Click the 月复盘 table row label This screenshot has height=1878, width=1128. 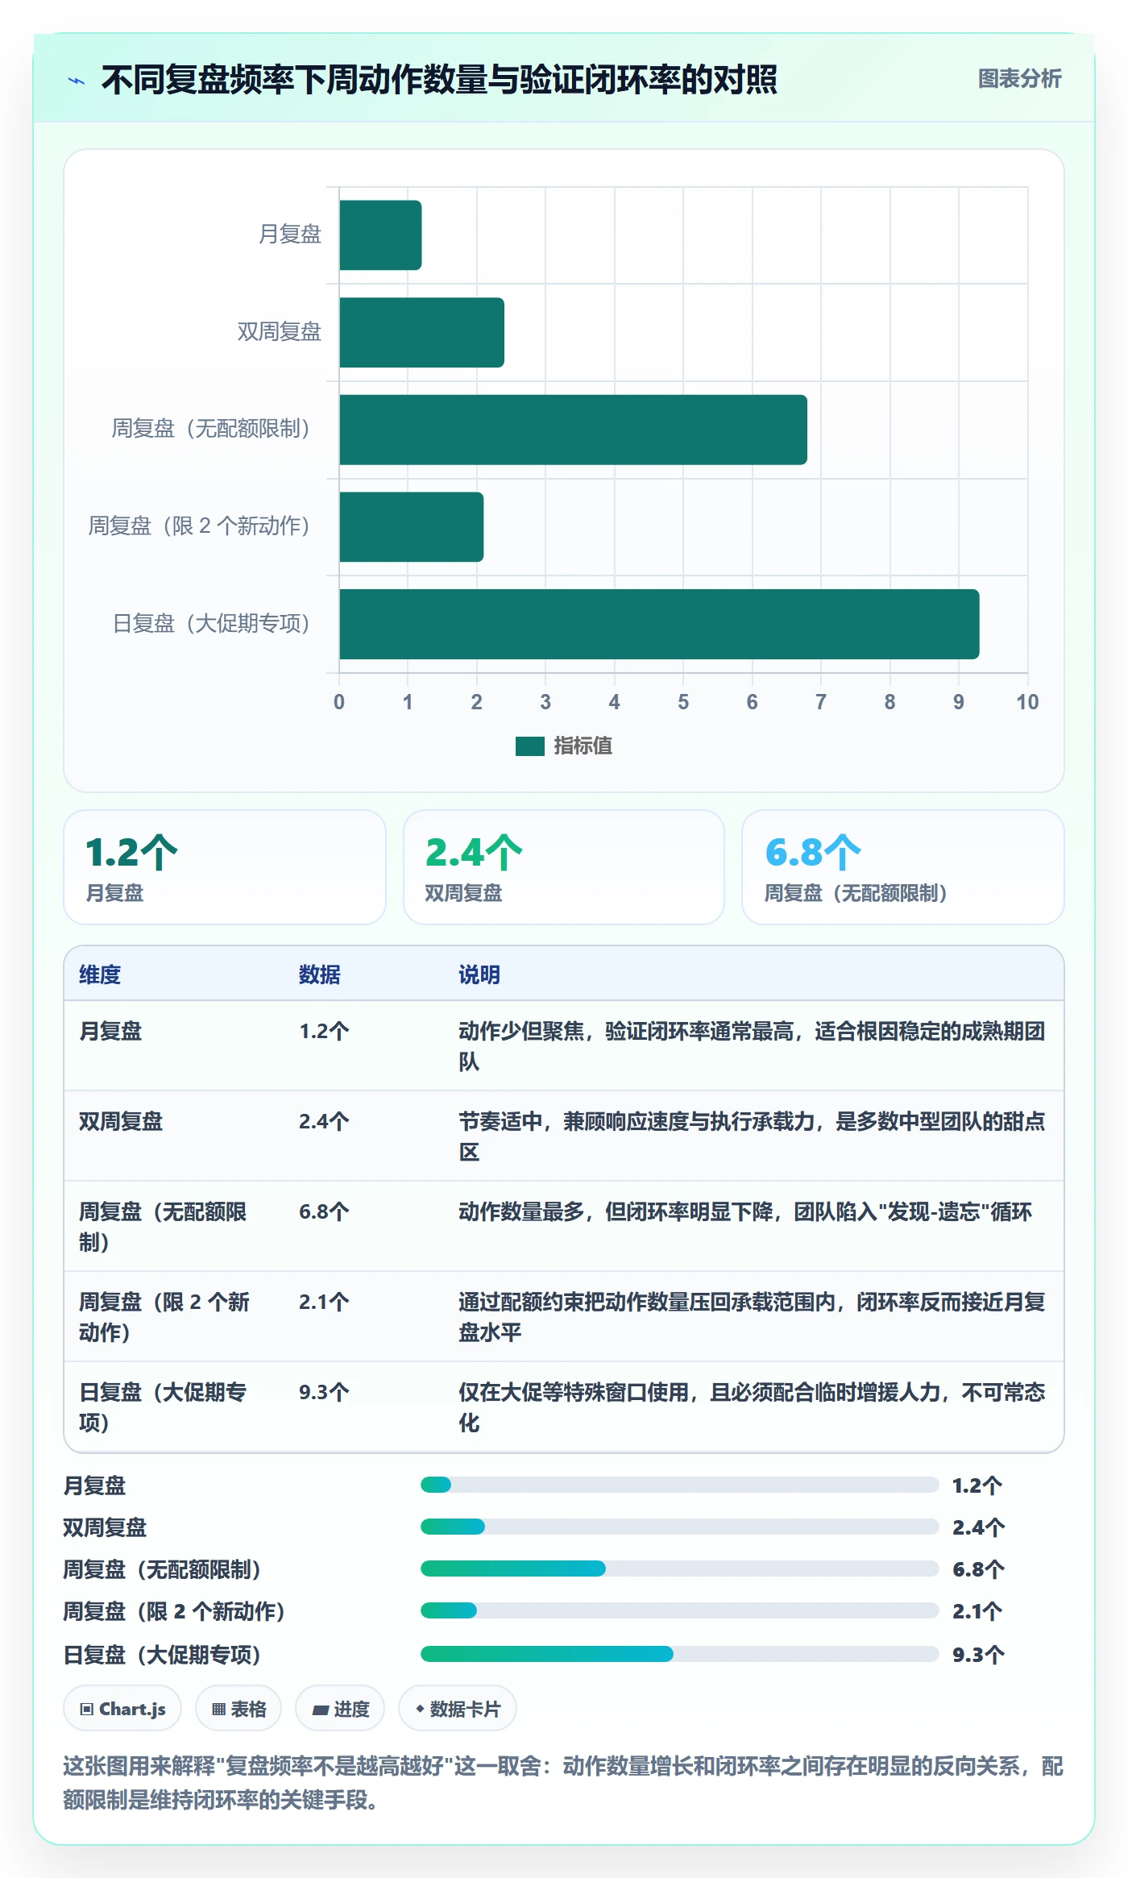[x=110, y=1031]
